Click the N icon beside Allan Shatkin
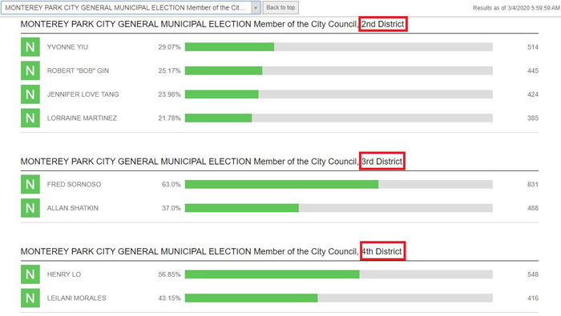The height and width of the screenshot is (316, 561). coord(30,208)
